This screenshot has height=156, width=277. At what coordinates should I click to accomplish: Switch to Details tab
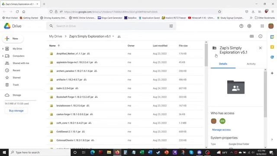tap(223, 64)
